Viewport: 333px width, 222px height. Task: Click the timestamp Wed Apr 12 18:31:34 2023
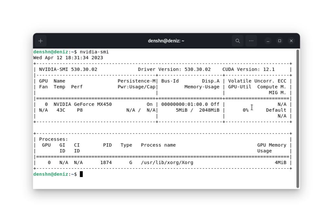tap(68, 58)
